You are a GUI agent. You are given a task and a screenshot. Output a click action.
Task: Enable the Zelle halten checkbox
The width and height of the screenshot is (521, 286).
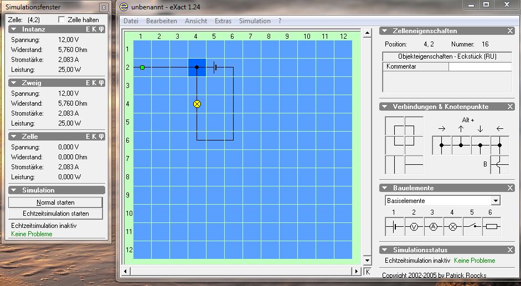tap(61, 19)
